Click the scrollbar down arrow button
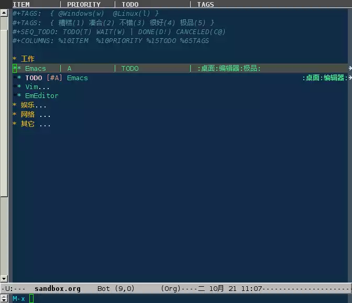The height and width of the screenshot is (303, 352). tap(4, 278)
